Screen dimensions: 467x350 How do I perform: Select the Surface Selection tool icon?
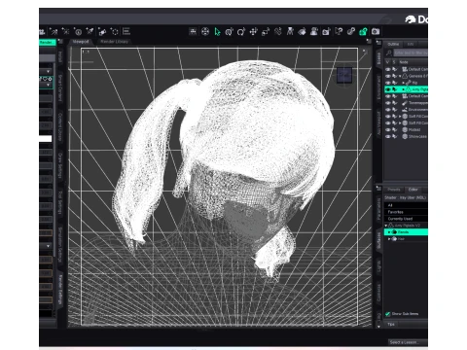pos(302,31)
